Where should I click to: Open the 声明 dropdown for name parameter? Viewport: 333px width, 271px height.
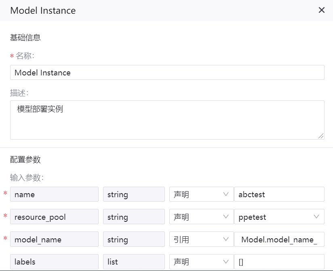pyautogui.click(x=201, y=194)
